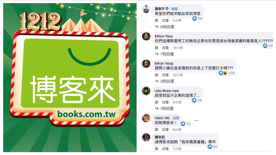Click the like icon showing 60 reactions
276x155 pixels.
210,147
